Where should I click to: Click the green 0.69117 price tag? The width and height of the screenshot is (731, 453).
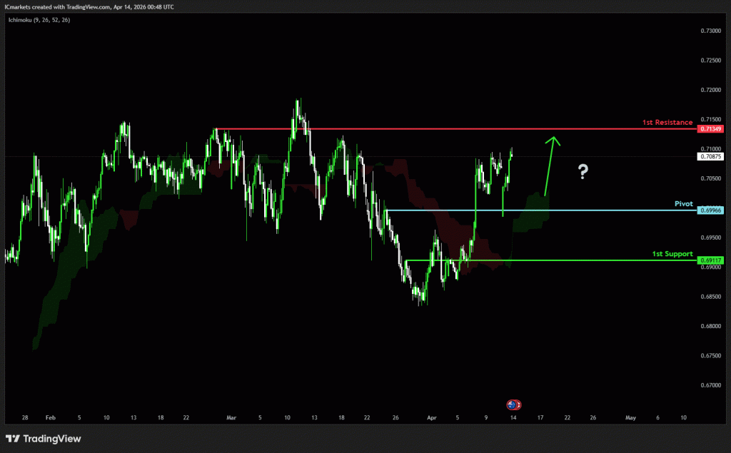tap(711, 260)
